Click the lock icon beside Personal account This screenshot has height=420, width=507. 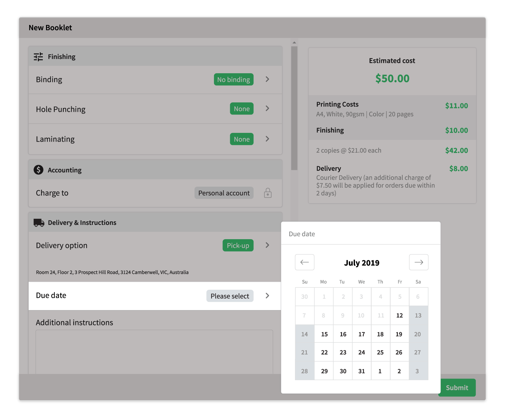tap(268, 193)
